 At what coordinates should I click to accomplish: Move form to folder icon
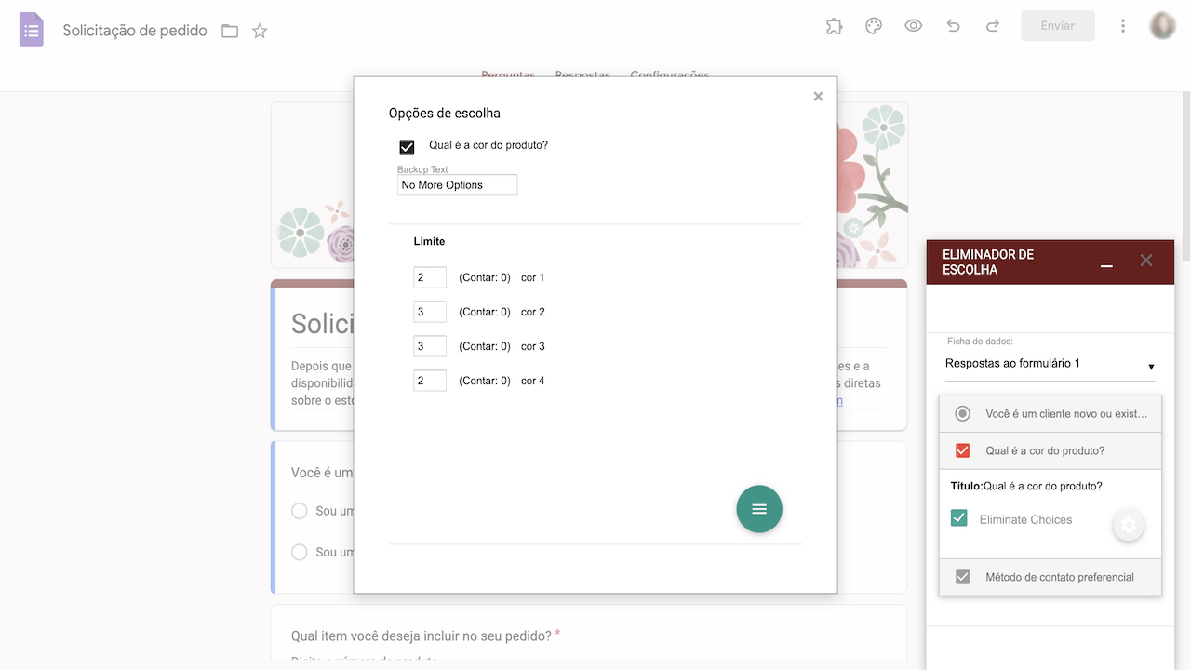[x=230, y=31]
